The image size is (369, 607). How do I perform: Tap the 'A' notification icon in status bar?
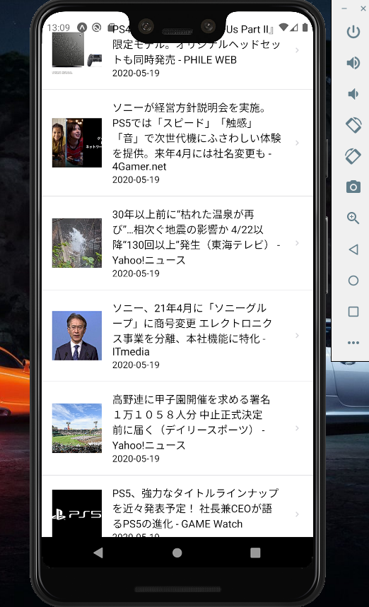[82, 28]
